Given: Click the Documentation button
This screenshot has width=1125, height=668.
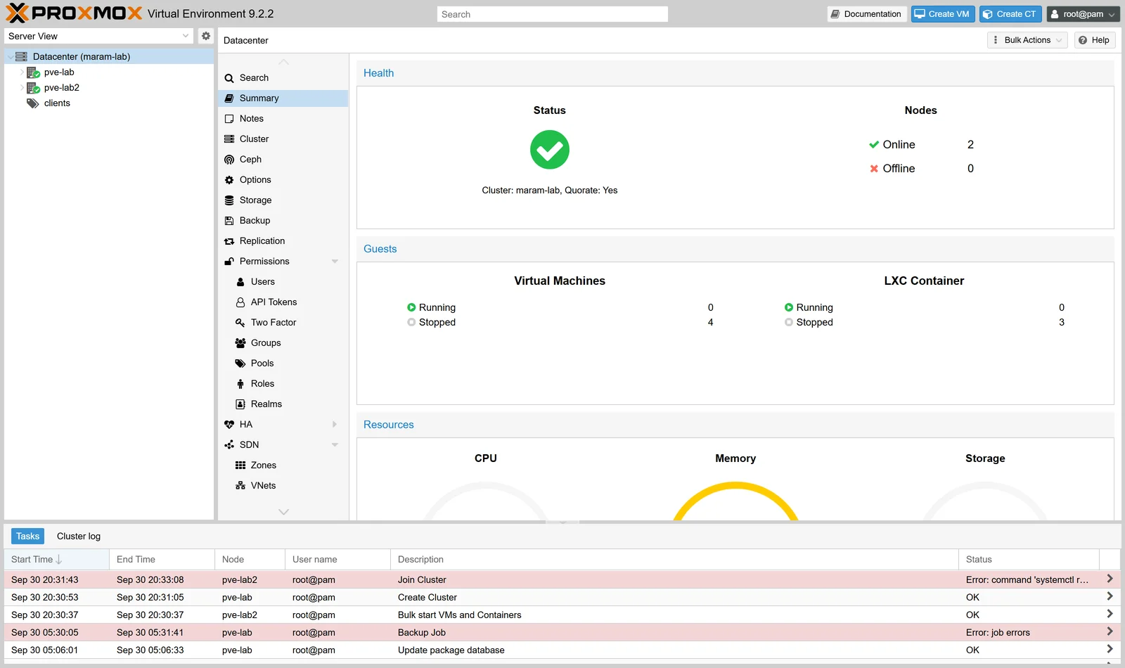Looking at the screenshot, I should click(x=866, y=14).
